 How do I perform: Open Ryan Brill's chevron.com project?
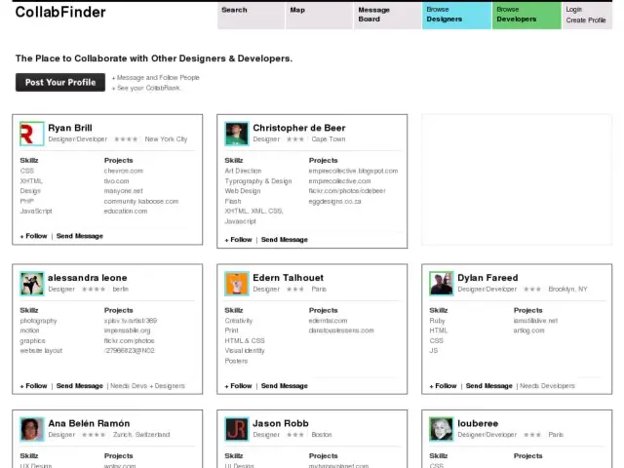124,171
